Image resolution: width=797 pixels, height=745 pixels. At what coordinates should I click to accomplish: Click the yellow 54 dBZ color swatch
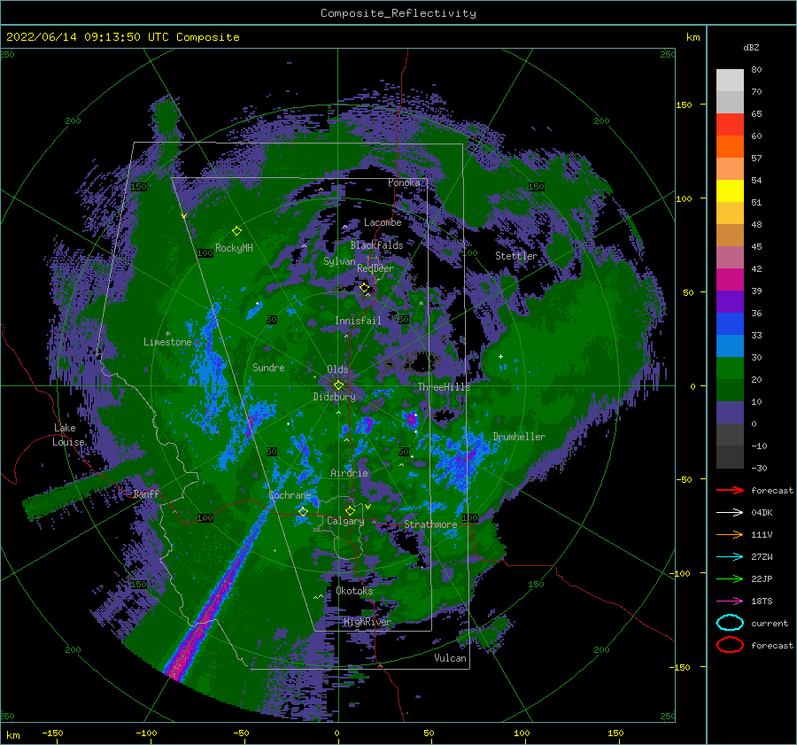pyautogui.click(x=730, y=191)
